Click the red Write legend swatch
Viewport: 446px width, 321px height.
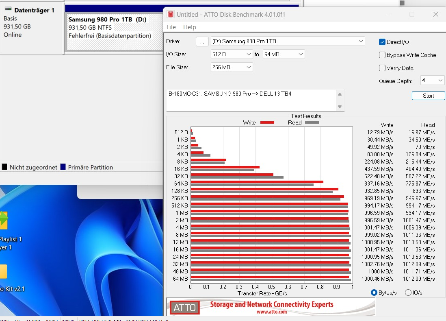tap(267, 122)
